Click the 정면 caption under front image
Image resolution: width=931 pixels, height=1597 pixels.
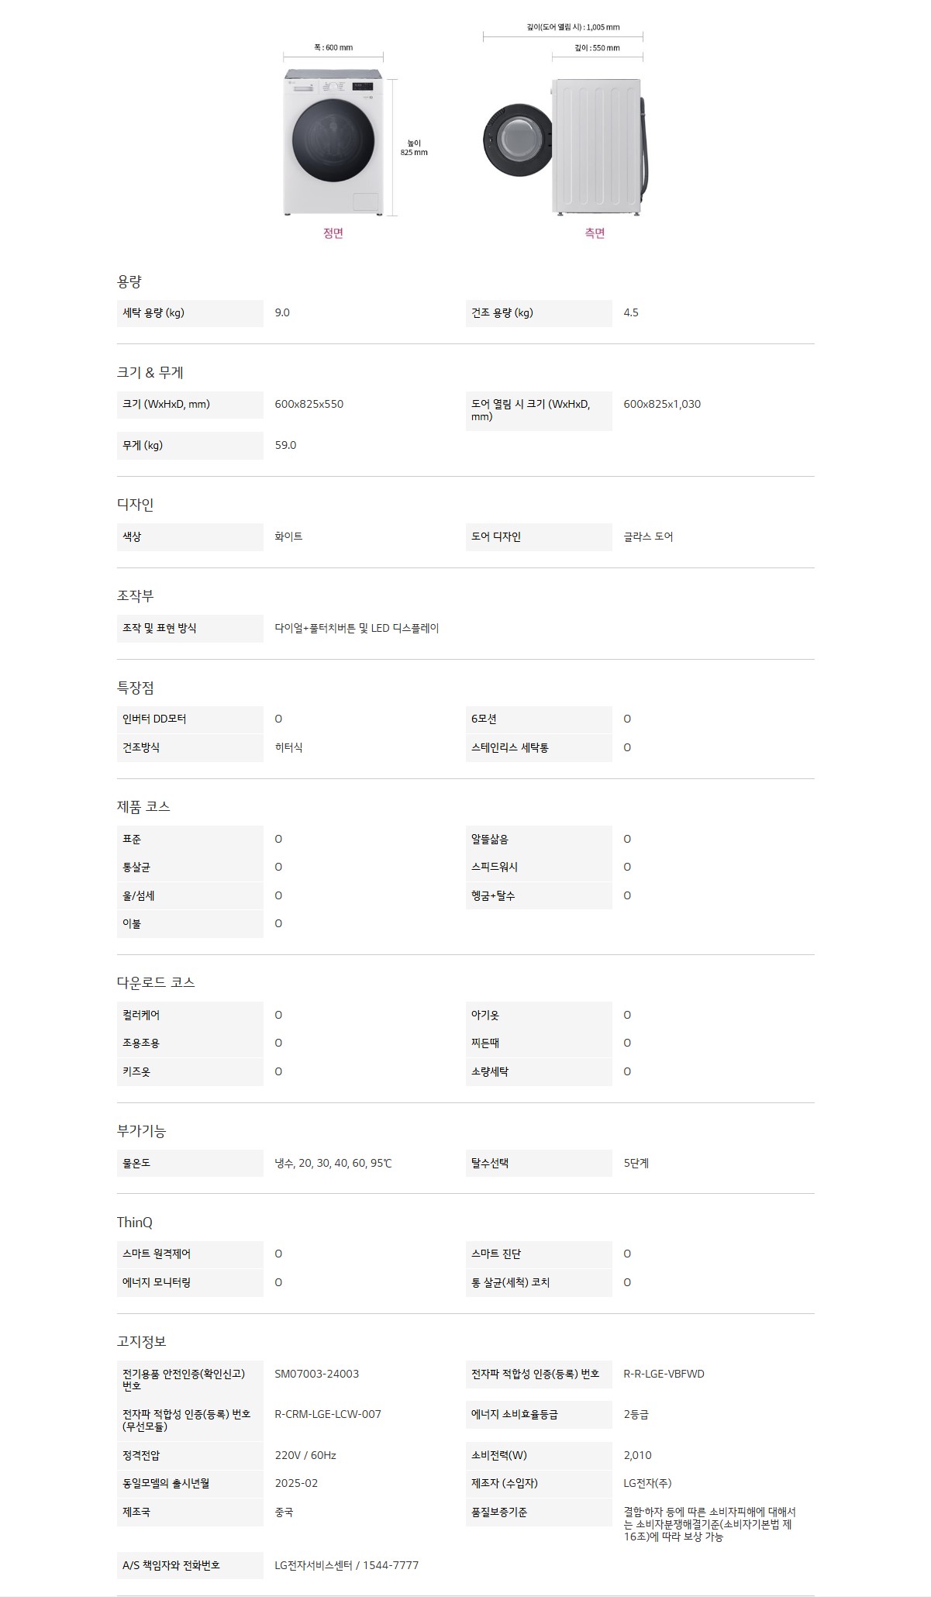333,233
